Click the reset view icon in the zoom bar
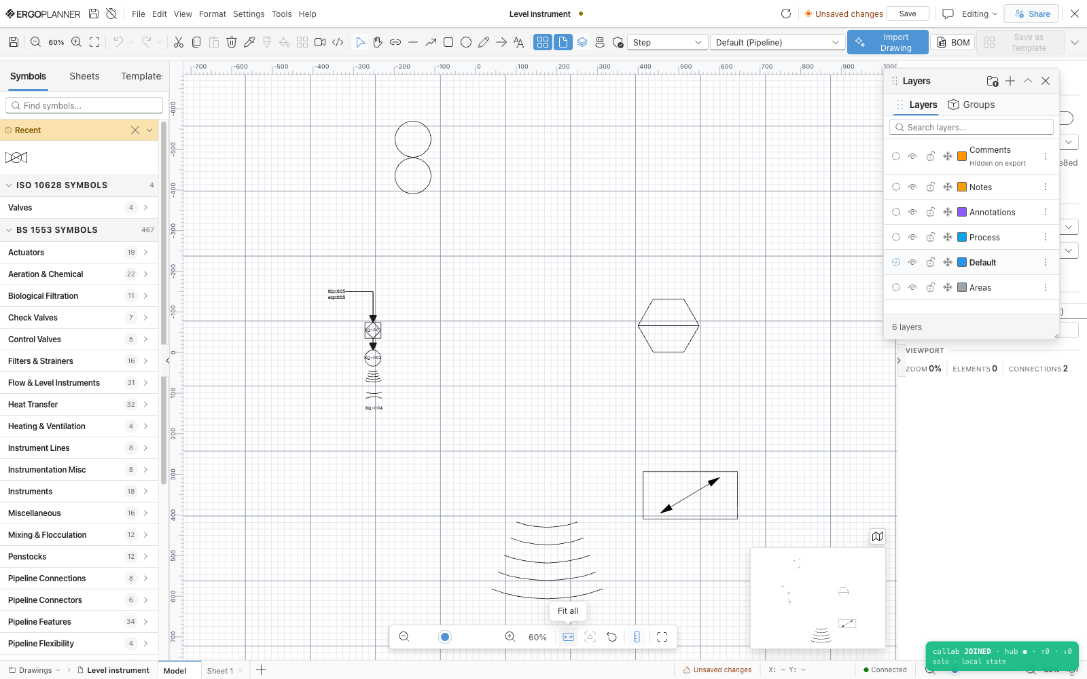 pyautogui.click(x=612, y=637)
